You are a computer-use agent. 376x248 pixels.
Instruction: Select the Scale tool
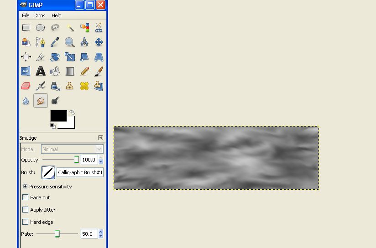point(70,57)
